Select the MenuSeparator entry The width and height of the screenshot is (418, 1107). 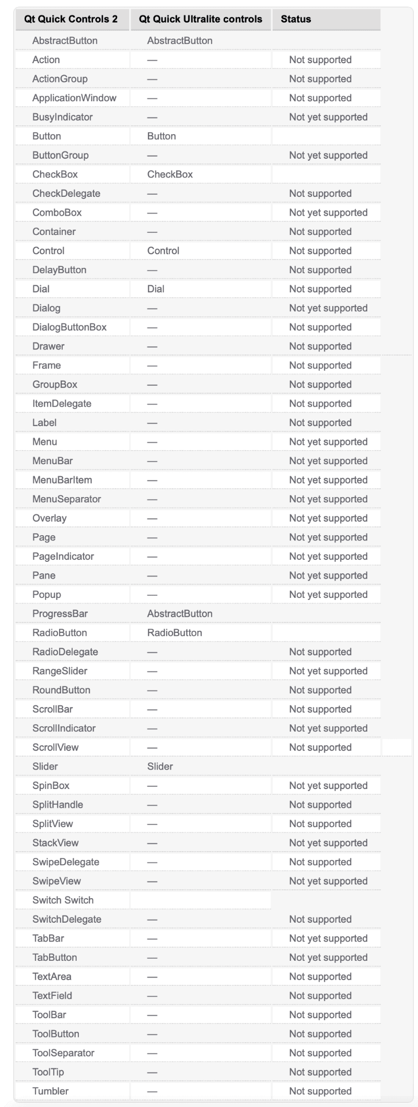click(66, 499)
